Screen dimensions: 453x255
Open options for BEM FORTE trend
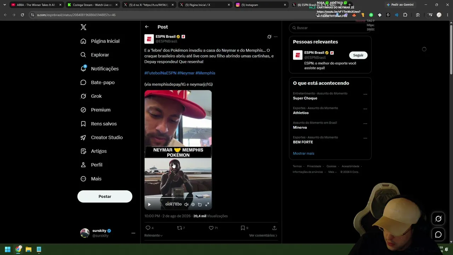365,138
